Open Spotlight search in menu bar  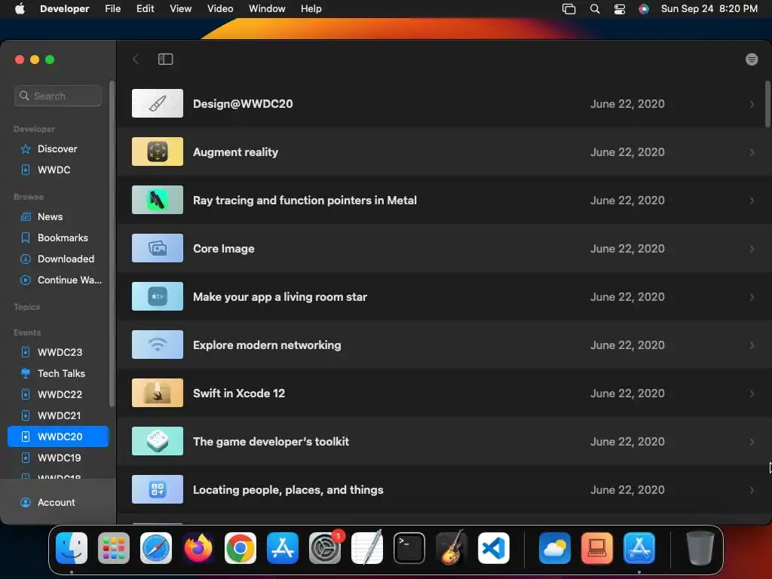(595, 9)
